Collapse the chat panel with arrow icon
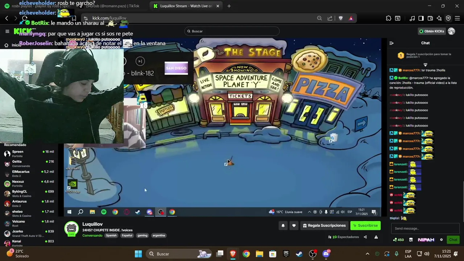The image size is (464, 261). pyautogui.click(x=391, y=43)
